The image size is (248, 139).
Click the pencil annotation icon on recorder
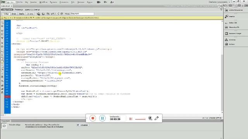(157, 118)
